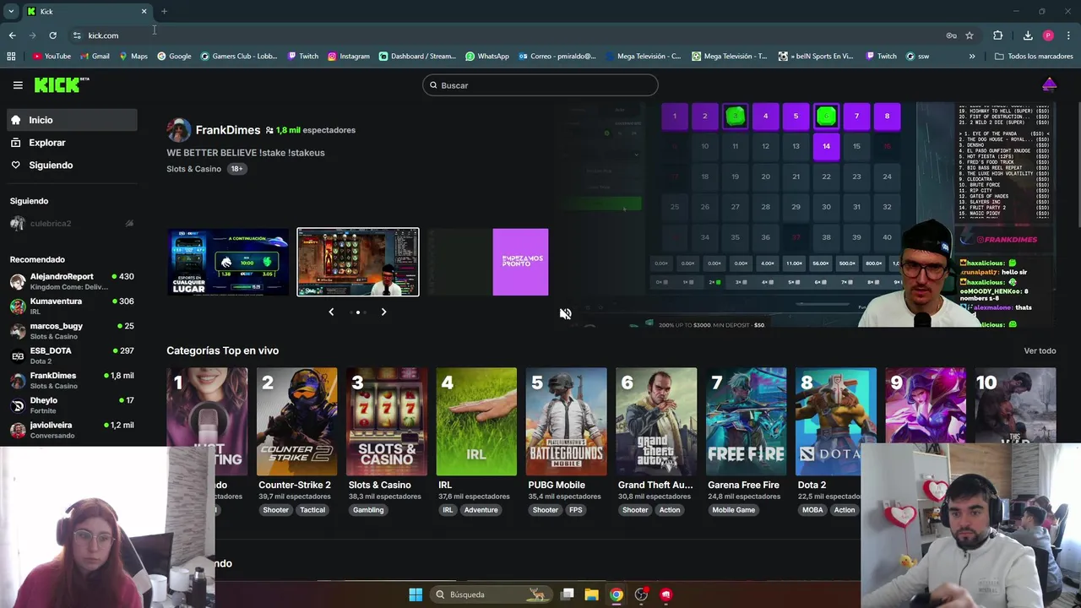Image resolution: width=1081 pixels, height=608 pixels.
Task: Click the green KICK logo
Action: coord(62,84)
